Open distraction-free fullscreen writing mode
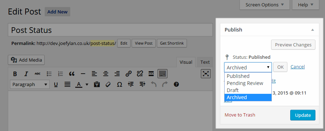Image resolution: width=325 pixels, height=131 pixels. [206, 74]
